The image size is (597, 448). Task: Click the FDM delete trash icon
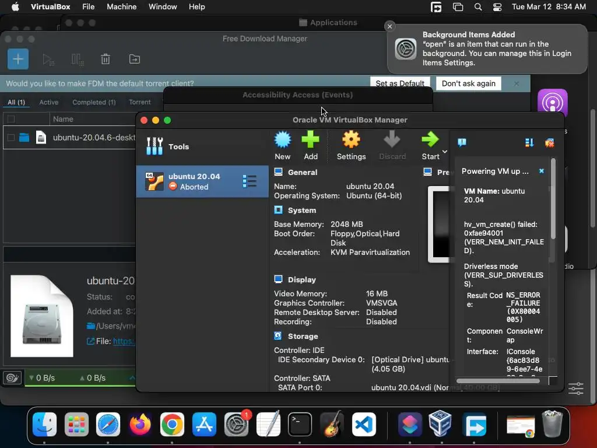(x=106, y=60)
